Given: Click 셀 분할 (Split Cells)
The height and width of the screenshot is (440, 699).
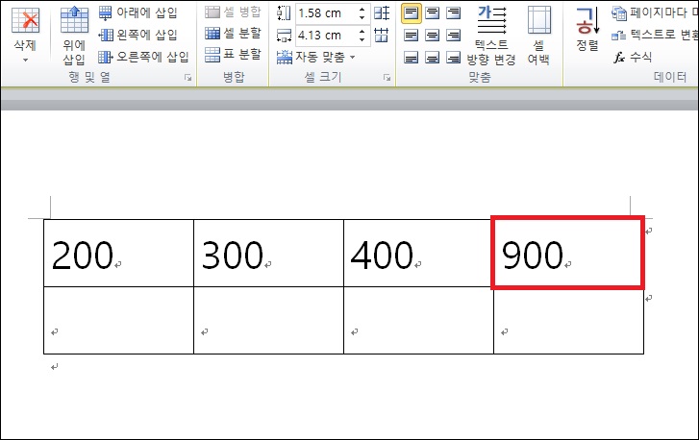Looking at the screenshot, I should (x=233, y=33).
